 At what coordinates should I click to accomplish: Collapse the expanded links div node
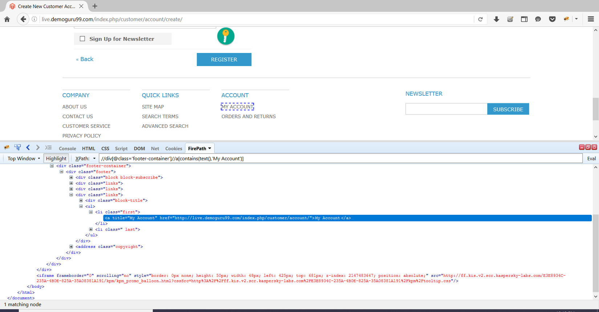(x=71, y=195)
